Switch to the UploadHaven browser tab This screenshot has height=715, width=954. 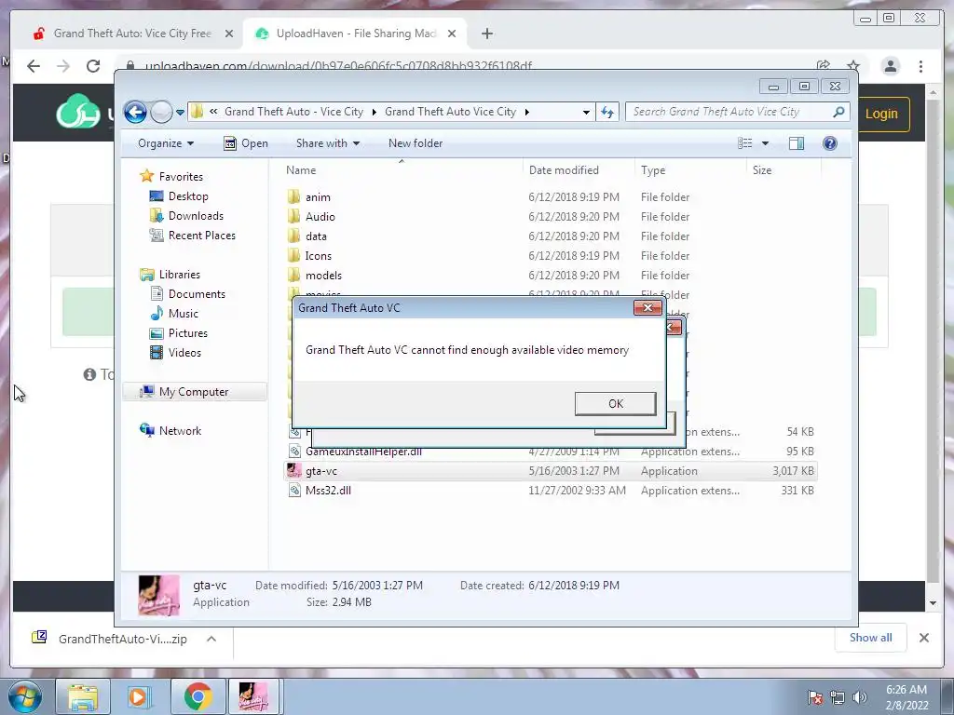(356, 34)
